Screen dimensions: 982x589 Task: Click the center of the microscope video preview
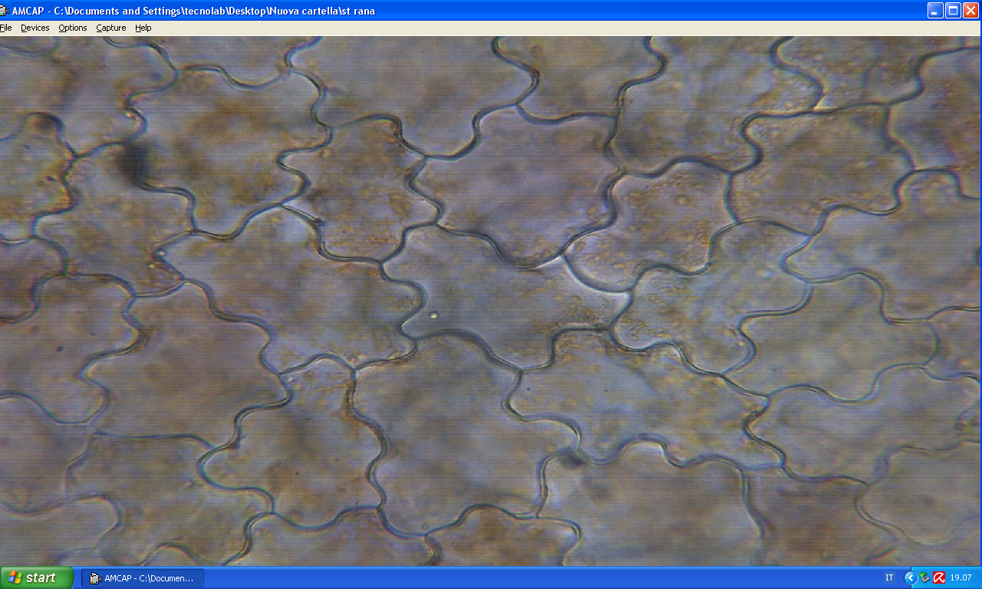coord(491,301)
